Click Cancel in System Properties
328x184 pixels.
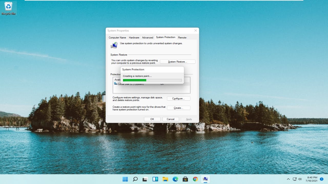[170, 119]
